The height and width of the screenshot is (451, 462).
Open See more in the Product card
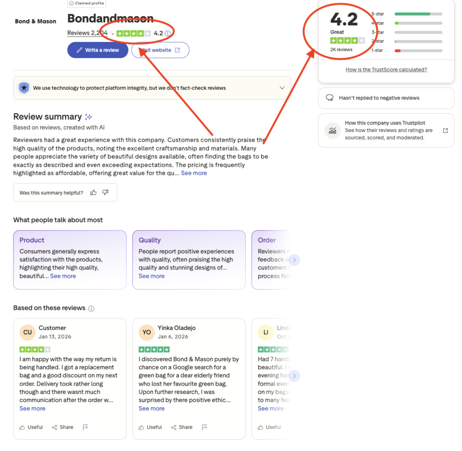click(63, 276)
